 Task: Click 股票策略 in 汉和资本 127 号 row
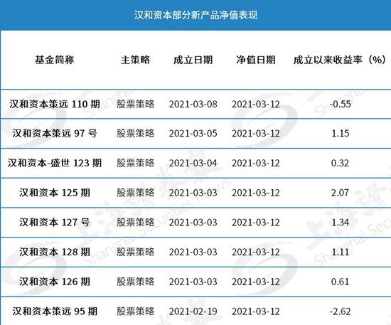point(135,223)
